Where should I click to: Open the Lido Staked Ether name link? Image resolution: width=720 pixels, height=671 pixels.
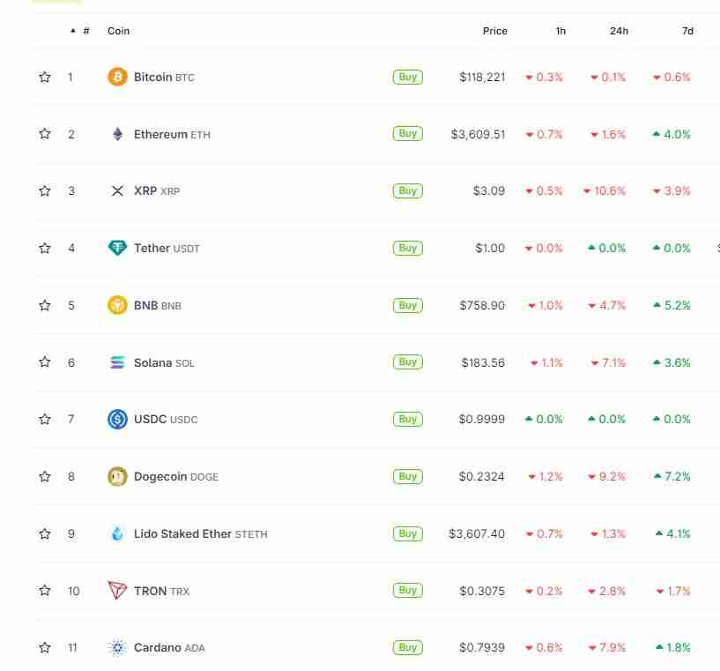182,533
